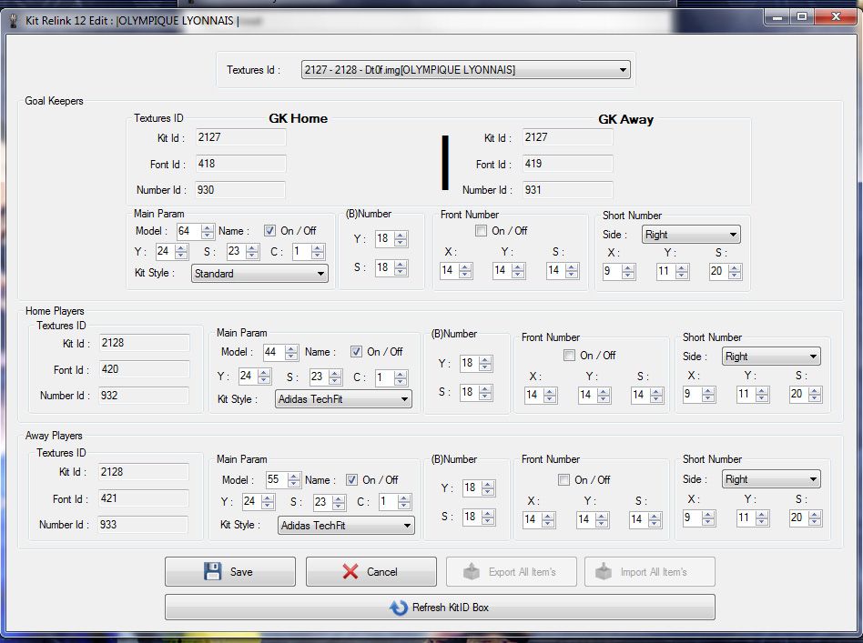863x643 pixels.
Task: Click the blue Refresh KitID Box icon
Action: click(x=398, y=608)
